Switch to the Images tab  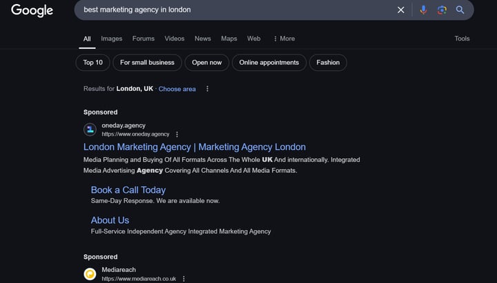(111, 39)
